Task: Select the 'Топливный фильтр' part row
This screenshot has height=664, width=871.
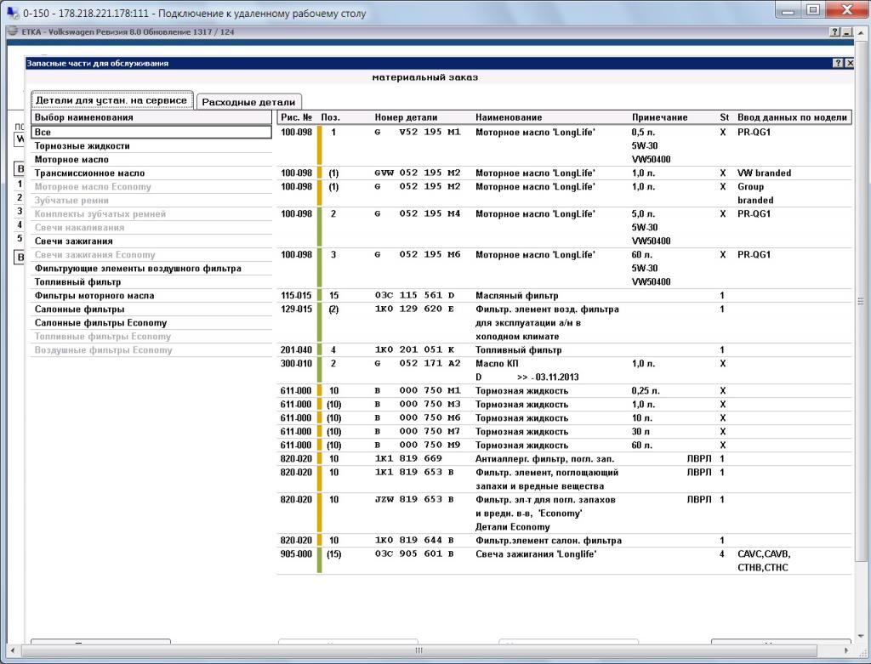Action: click(x=565, y=349)
